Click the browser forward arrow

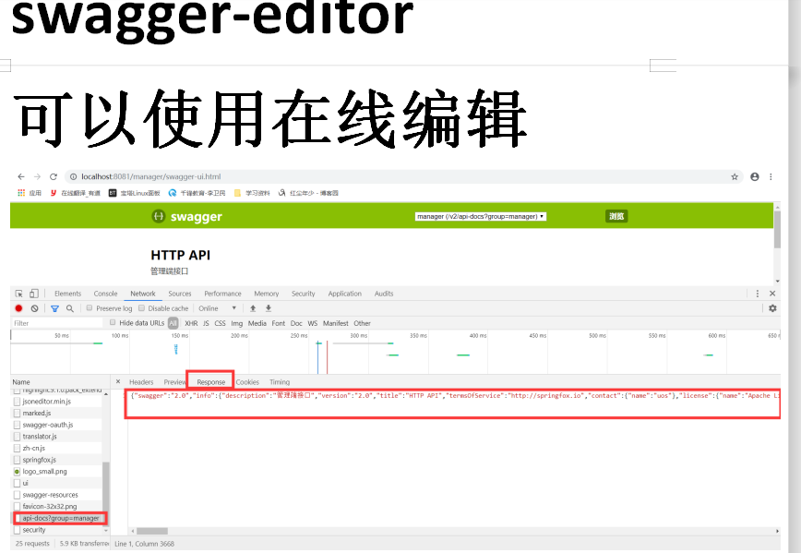(x=37, y=177)
